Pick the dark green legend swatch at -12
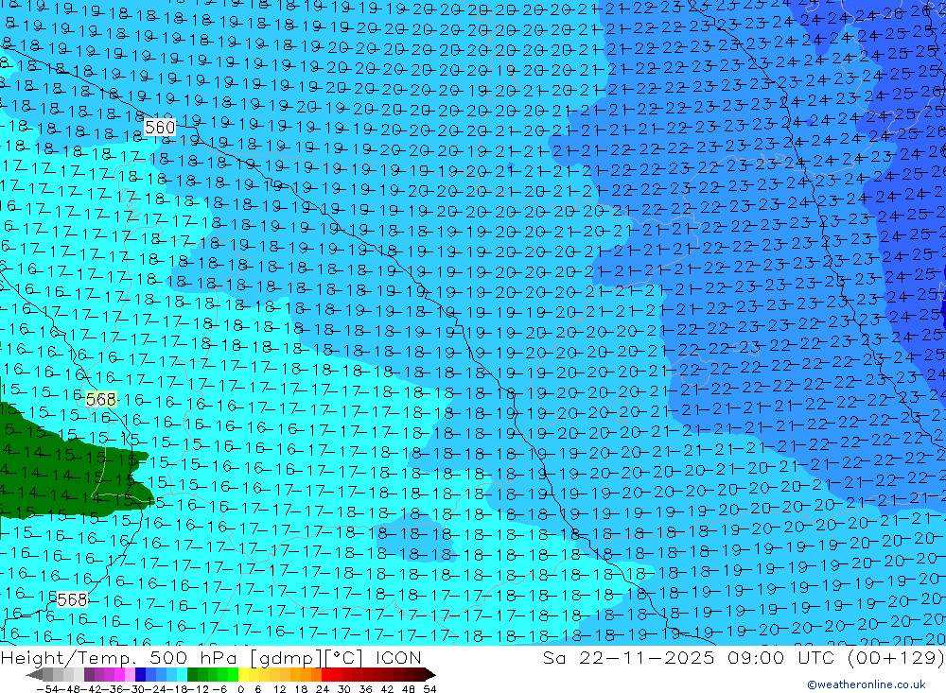946x693 pixels. [x=192, y=674]
